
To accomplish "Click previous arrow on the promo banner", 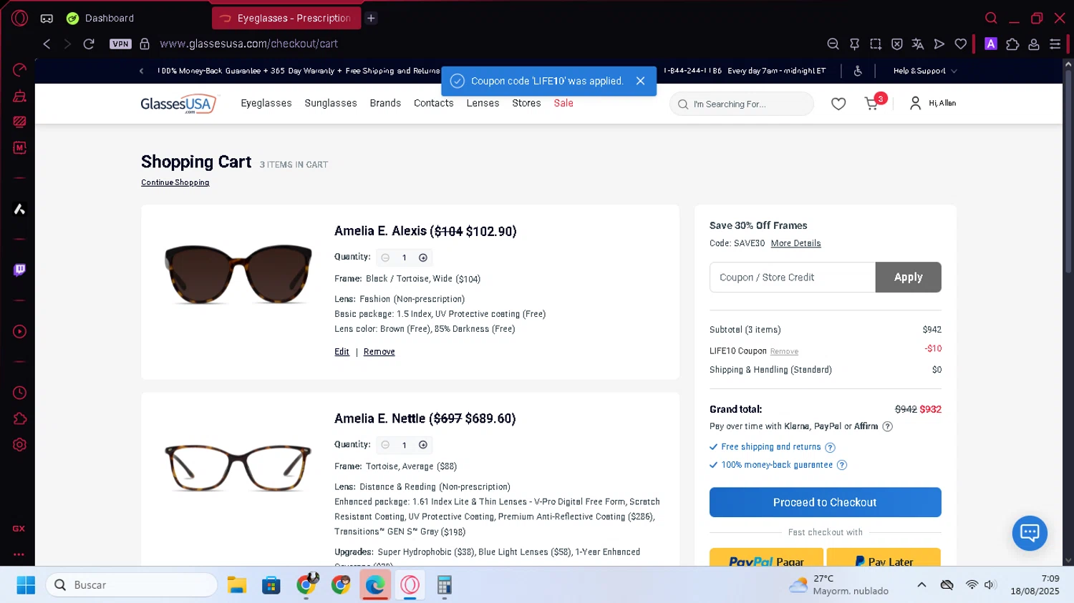I will point(141,71).
